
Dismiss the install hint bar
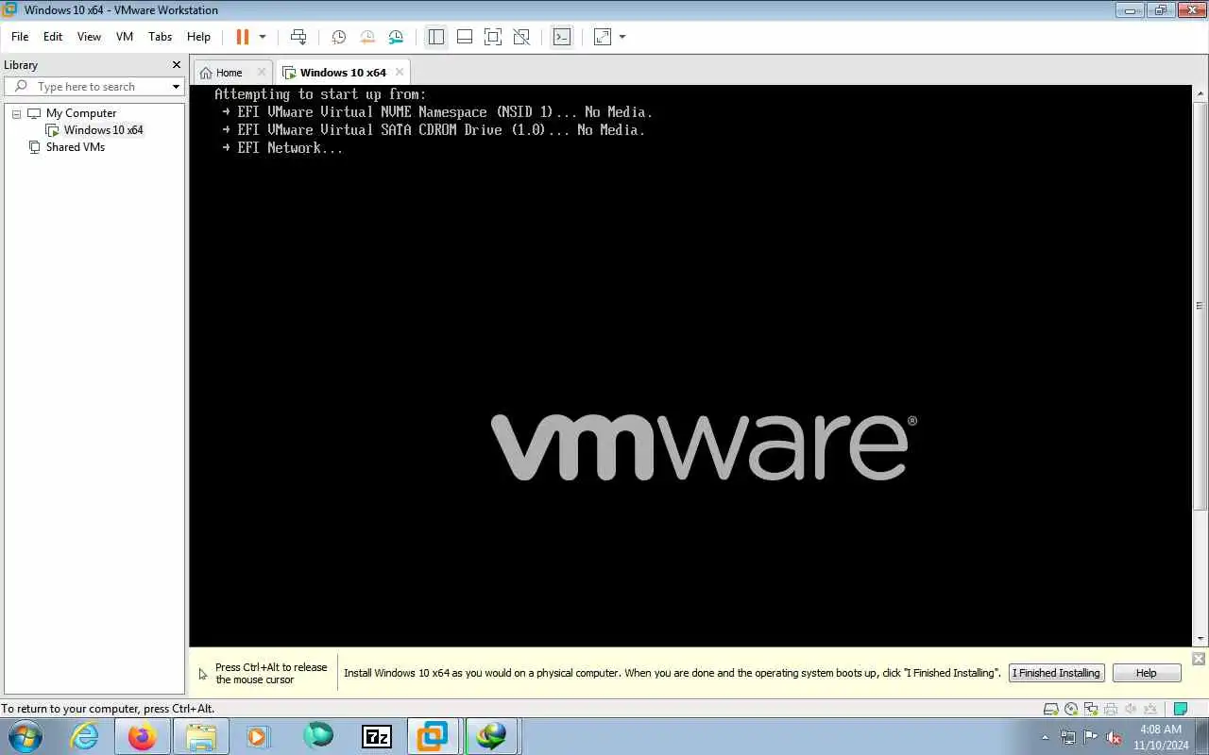point(1199,659)
